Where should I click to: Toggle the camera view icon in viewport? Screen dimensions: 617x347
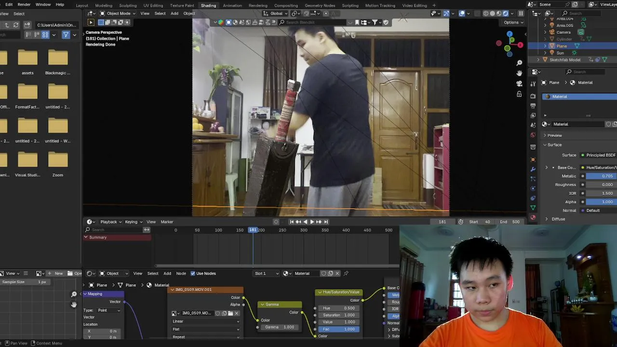(519, 83)
